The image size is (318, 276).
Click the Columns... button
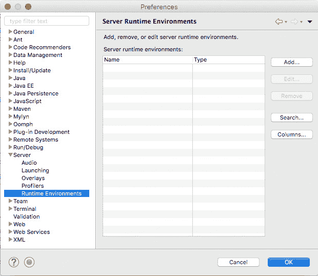291,134
